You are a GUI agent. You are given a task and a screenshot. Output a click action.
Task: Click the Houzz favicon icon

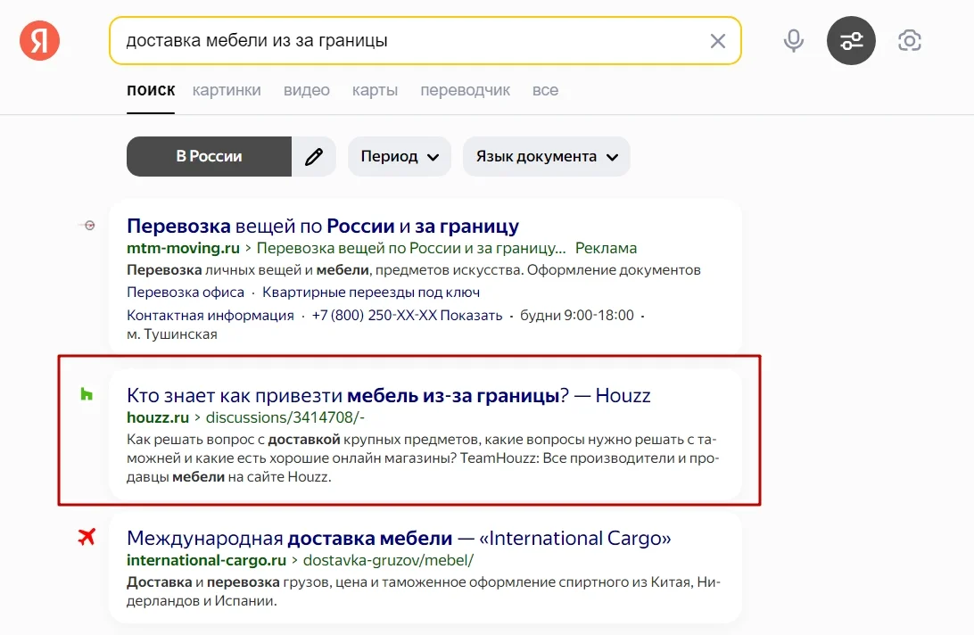pos(87,394)
